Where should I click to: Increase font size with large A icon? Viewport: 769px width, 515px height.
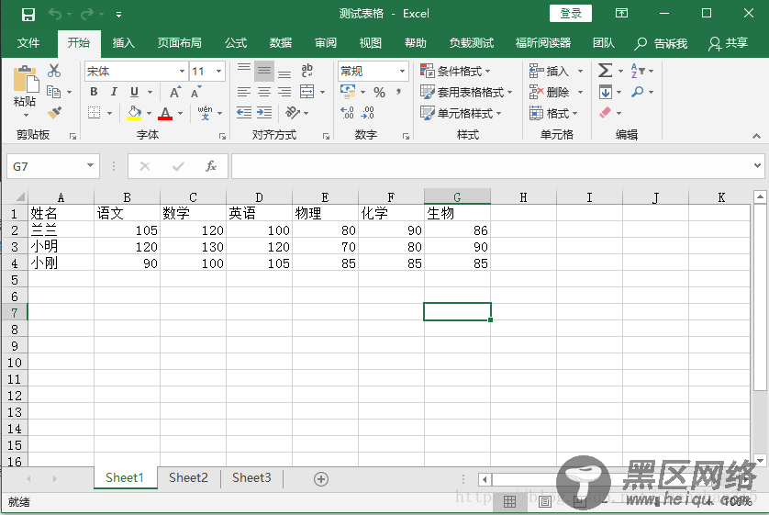[175, 92]
